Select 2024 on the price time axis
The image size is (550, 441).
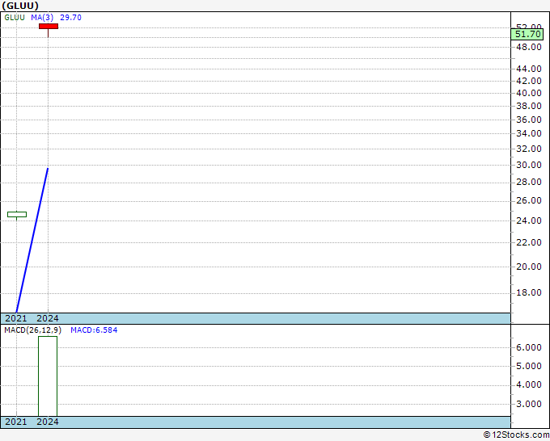tap(48, 318)
